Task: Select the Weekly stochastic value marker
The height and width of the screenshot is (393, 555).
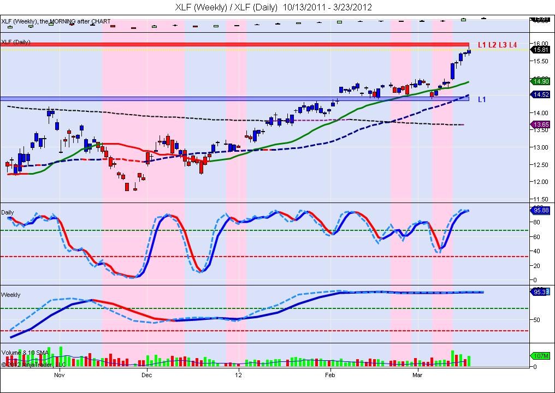Action: [541, 292]
